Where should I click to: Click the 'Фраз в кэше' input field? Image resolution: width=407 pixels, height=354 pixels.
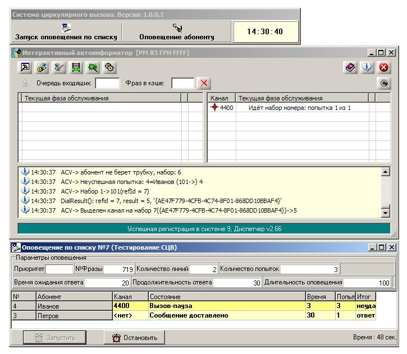tap(182, 84)
